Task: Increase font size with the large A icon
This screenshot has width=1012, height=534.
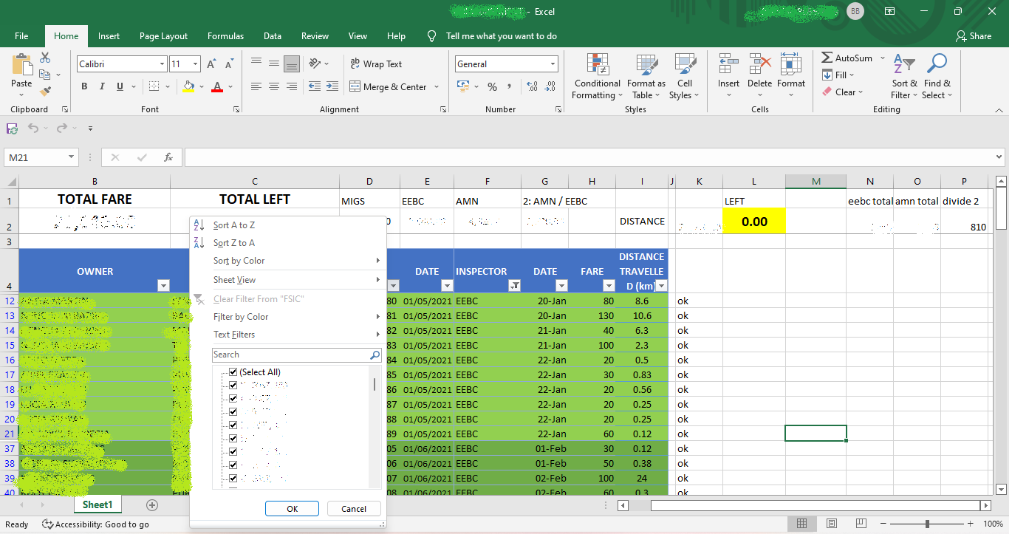Action: click(x=212, y=64)
